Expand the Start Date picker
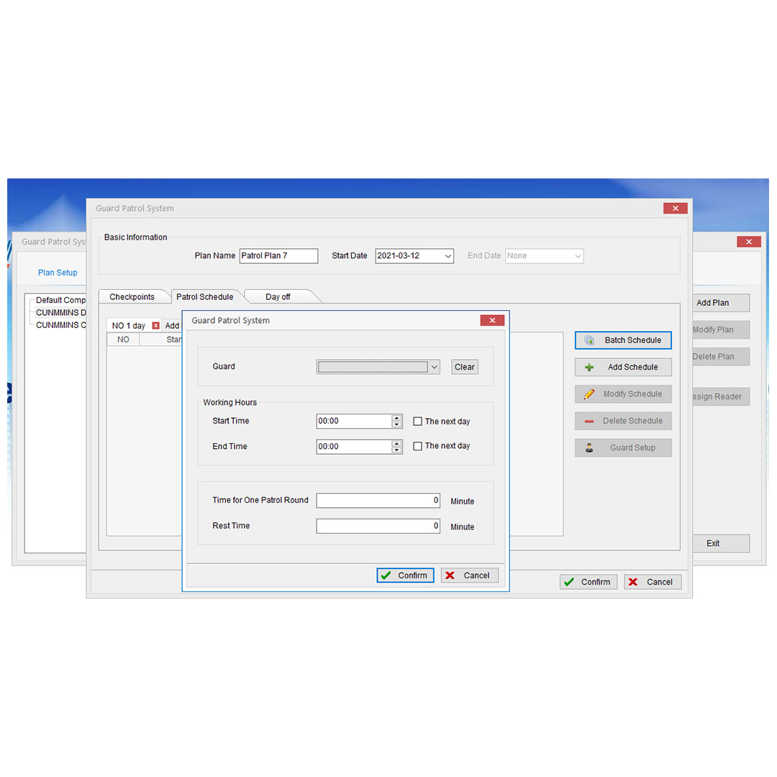Screen dimensions: 777x777 click(x=447, y=256)
